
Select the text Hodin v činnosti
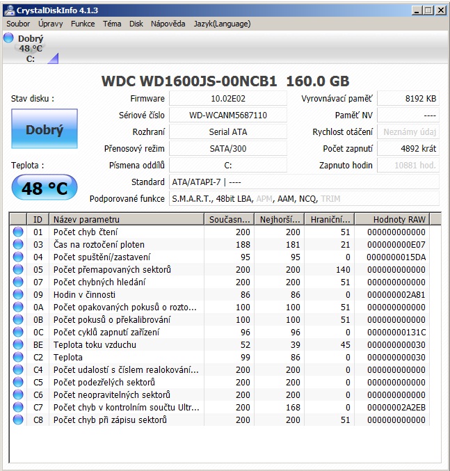point(84,295)
